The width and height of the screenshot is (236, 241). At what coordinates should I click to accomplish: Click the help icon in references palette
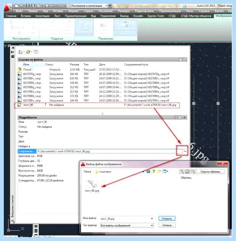36,52
